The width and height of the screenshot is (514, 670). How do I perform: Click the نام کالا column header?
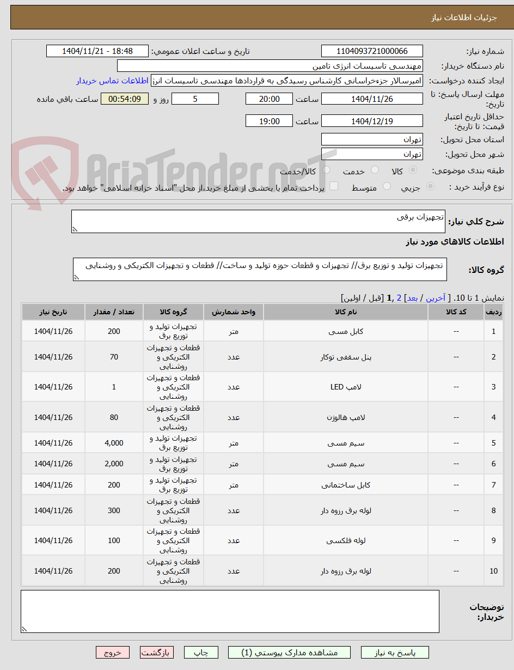coord(346,312)
